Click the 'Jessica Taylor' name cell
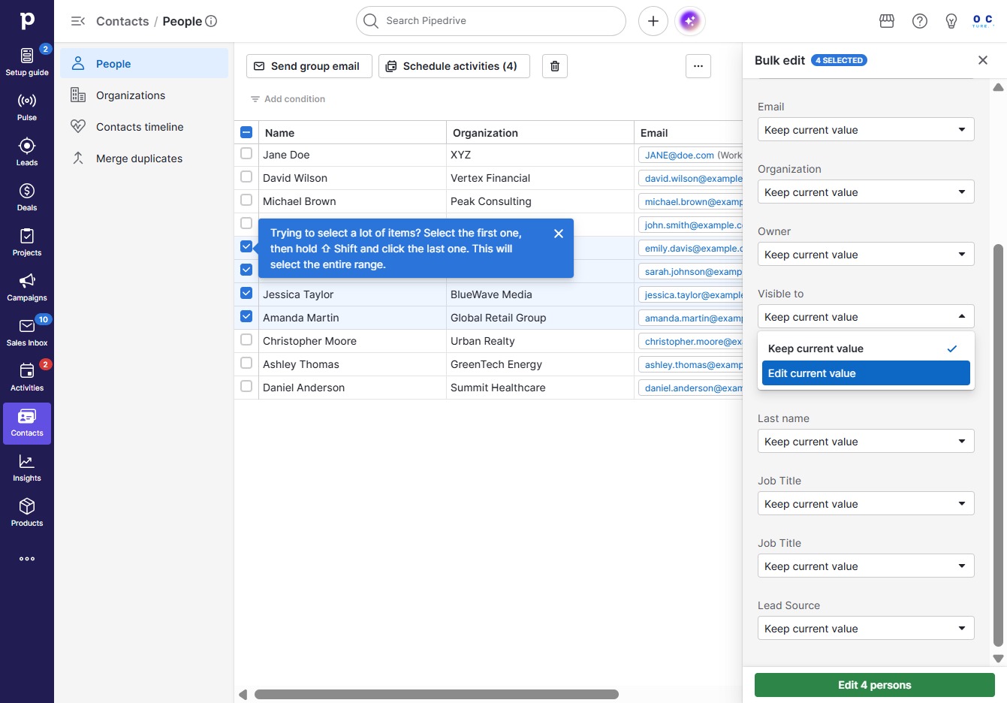 [352, 294]
